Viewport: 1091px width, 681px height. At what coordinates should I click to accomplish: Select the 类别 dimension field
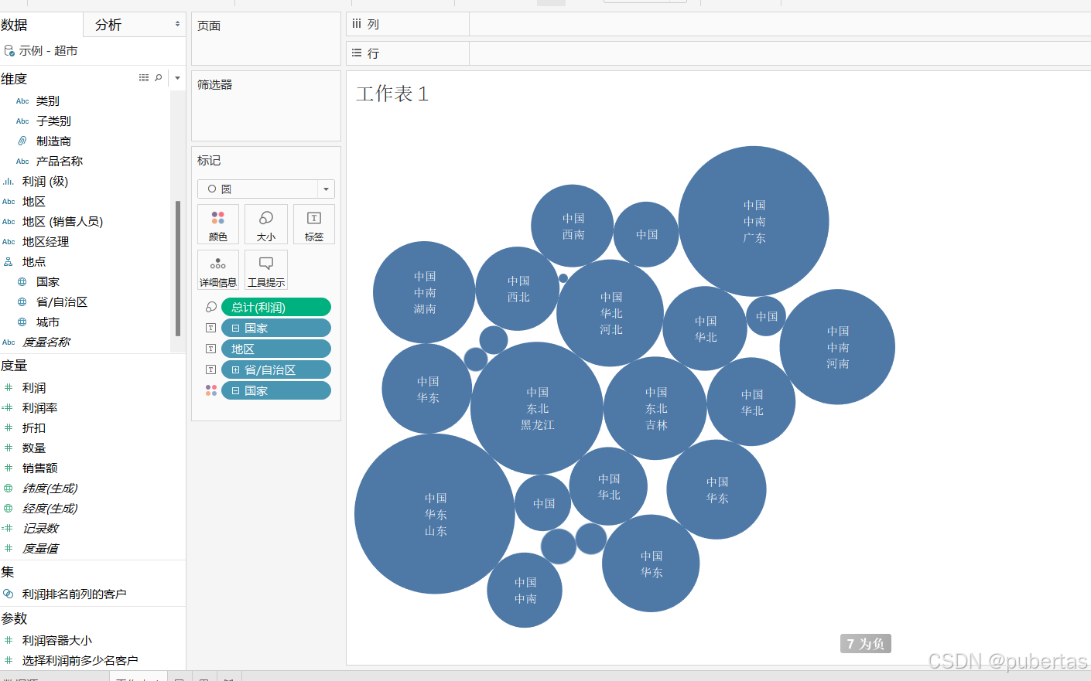click(48, 101)
